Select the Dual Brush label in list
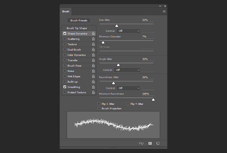The image size is (227, 153). (x=74, y=50)
